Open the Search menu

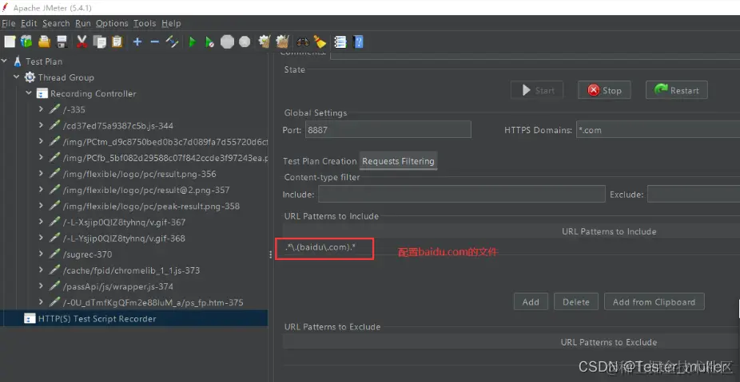click(x=56, y=23)
